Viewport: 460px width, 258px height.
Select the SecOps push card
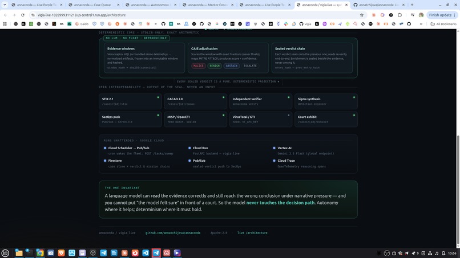click(x=130, y=119)
